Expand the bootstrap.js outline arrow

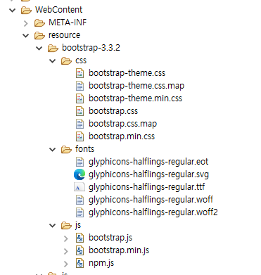point(66,238)
